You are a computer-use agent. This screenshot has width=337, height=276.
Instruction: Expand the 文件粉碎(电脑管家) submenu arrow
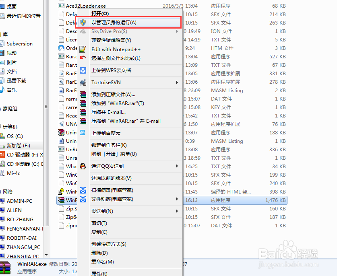pyautogui.click(x=177, y=199)
